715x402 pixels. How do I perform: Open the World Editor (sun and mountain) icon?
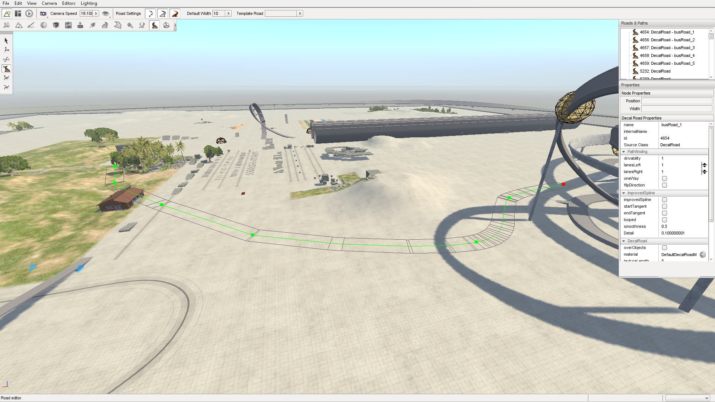(x=7, y=14)
